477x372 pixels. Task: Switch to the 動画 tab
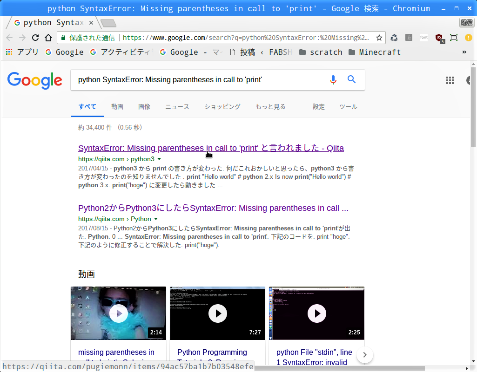point(117,107)
